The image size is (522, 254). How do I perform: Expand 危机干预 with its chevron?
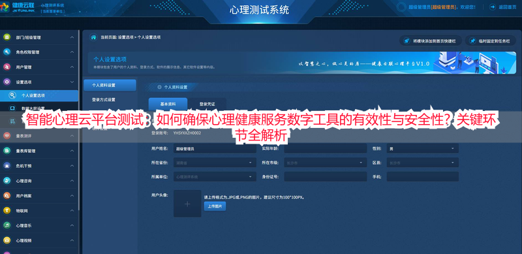(72, 166)
